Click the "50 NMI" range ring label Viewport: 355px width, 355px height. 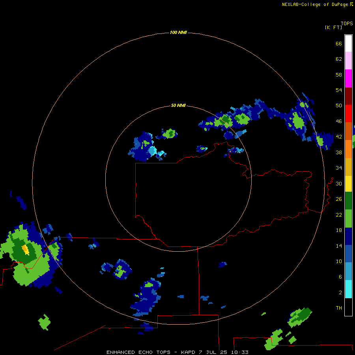tap(178, 105)
